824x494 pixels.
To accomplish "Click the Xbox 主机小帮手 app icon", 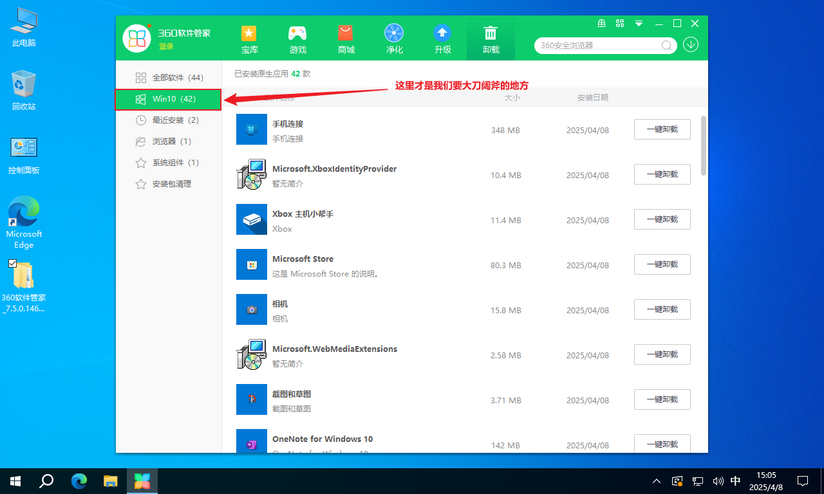I will 252,220.
